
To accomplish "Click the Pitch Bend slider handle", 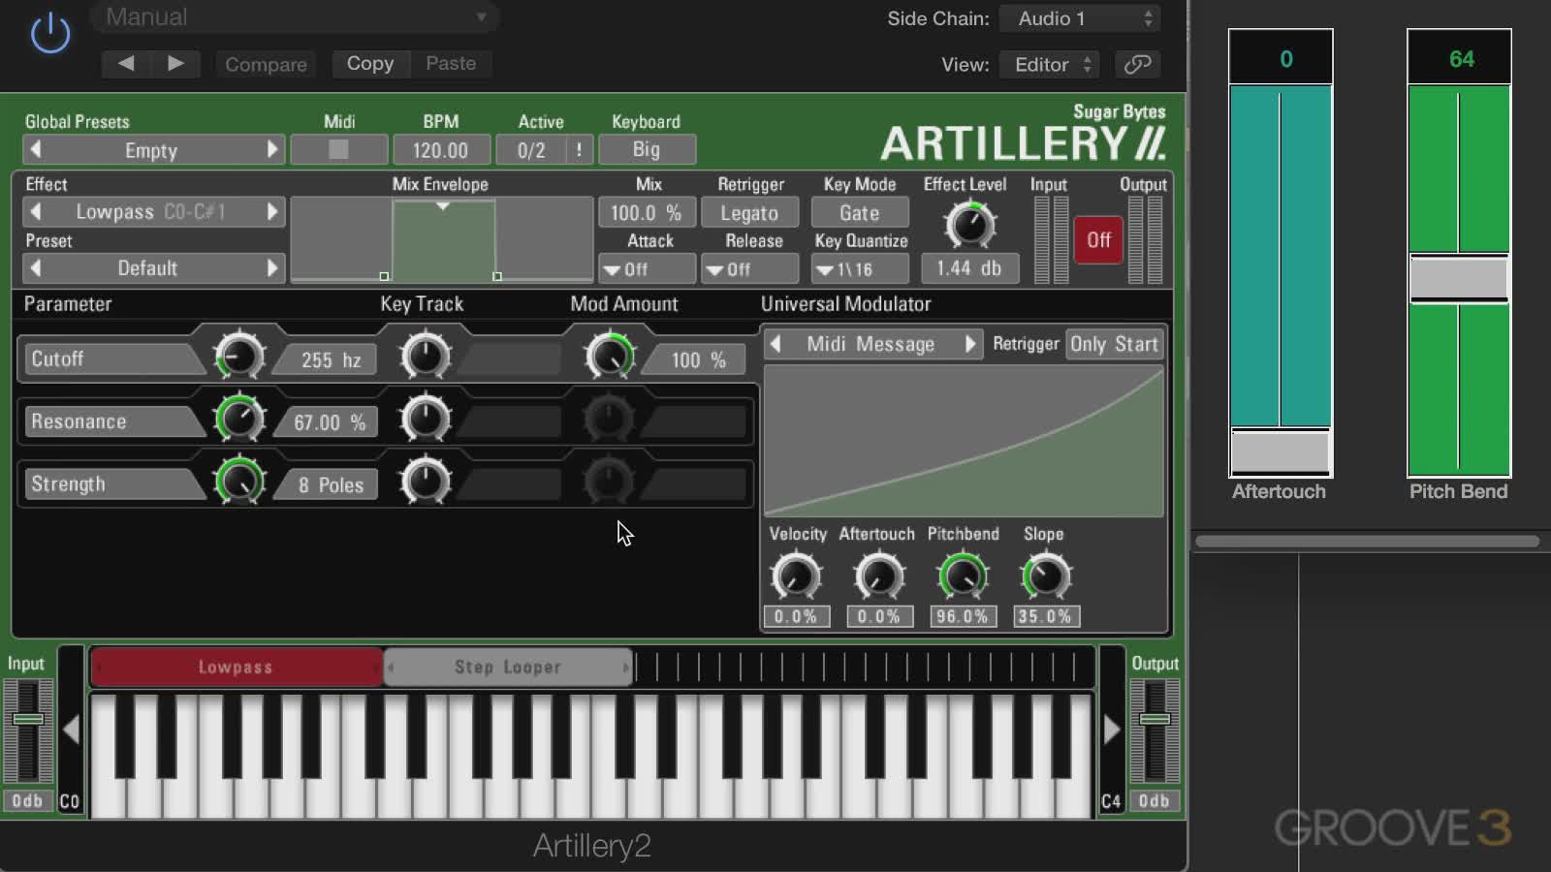I will [1459, 279].
